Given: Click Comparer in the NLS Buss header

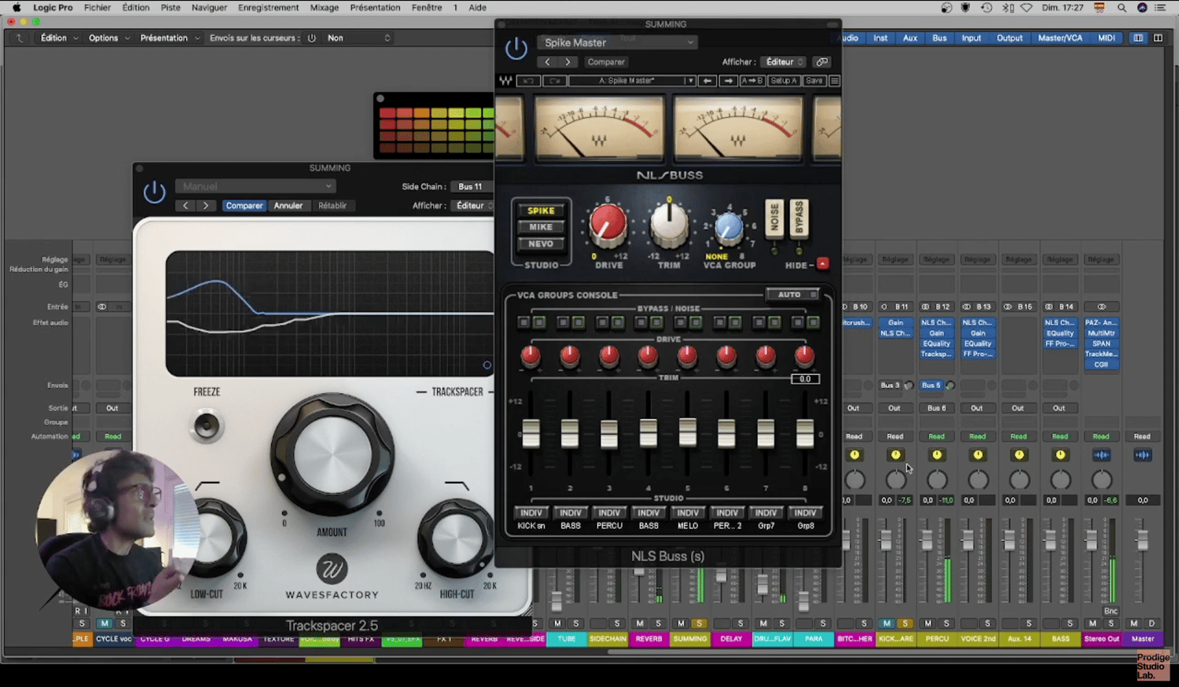Looking at the screenshot, I should click(x=606, y=61).
